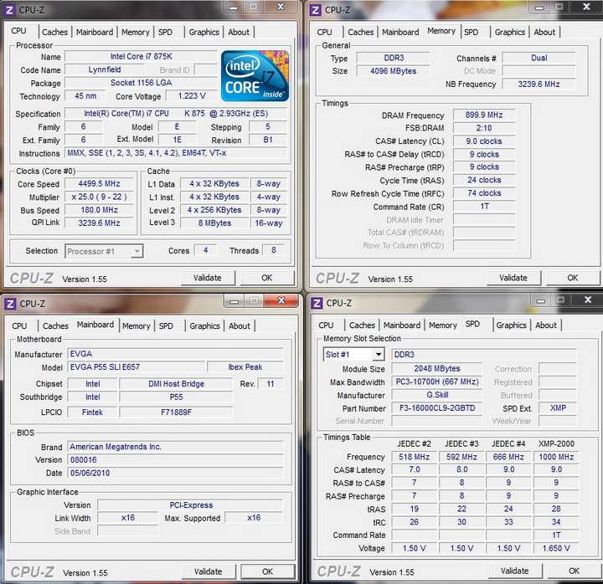Click the BIOS Date value '05/06/2010'
The width and height of the screenshot is (603, 584).
[x=175, y=473]
